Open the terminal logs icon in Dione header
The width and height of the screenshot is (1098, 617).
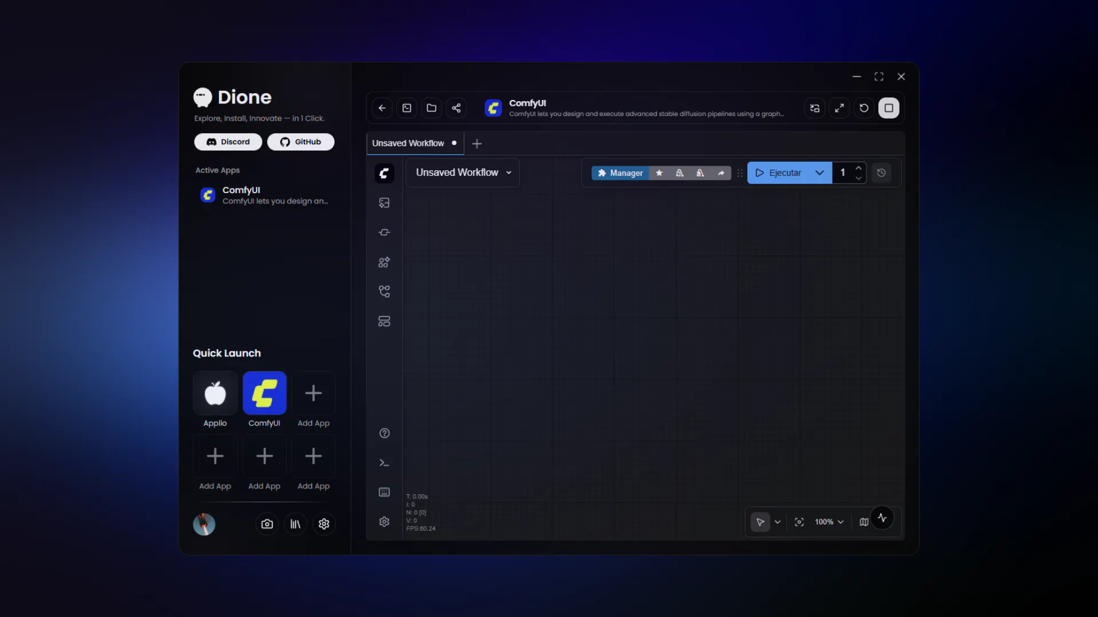tap(407, 108)
